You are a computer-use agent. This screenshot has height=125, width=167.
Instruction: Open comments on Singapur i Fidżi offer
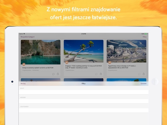tap(96, 74)
